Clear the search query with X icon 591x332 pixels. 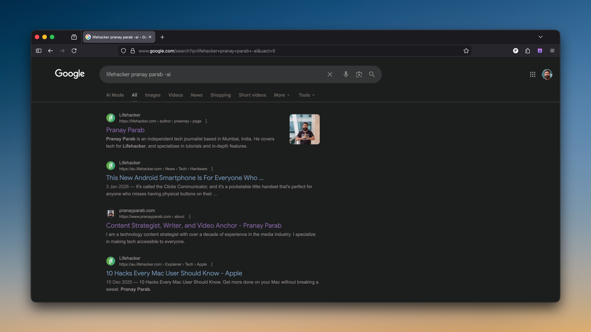click(x=330, y=74)
